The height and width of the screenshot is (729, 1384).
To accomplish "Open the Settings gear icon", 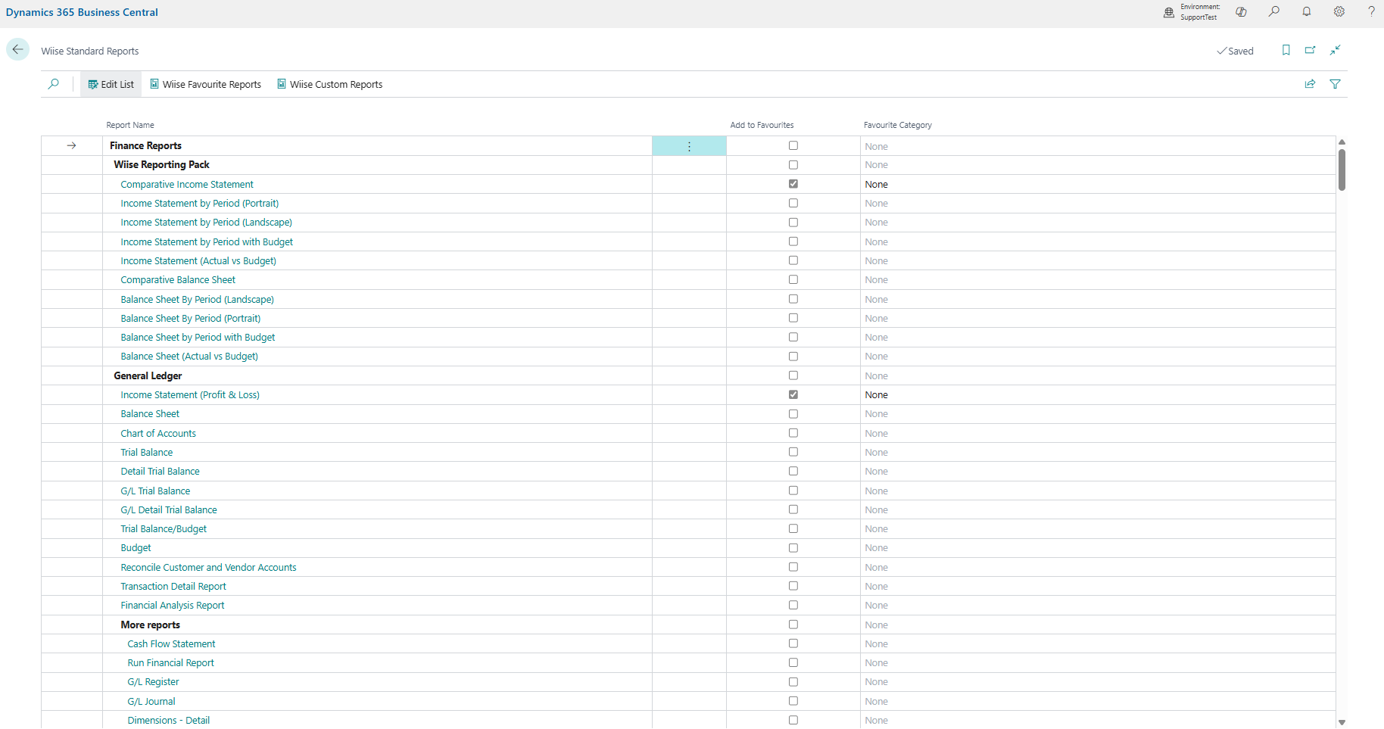I will (x=1339, y=12).
